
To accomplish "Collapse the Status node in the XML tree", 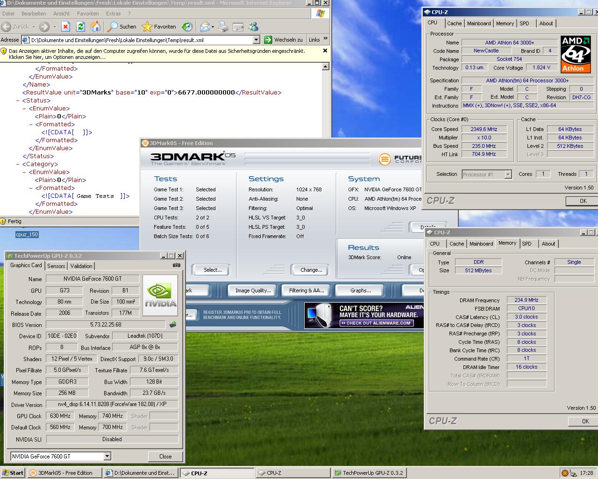I will [18, 101].
